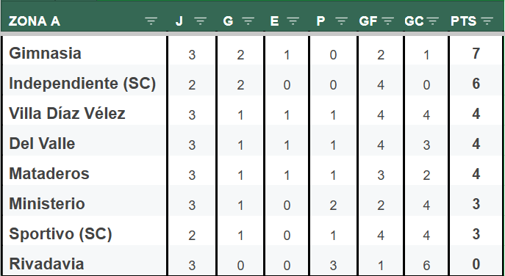Click the ZONA A header label

[34, 21]
